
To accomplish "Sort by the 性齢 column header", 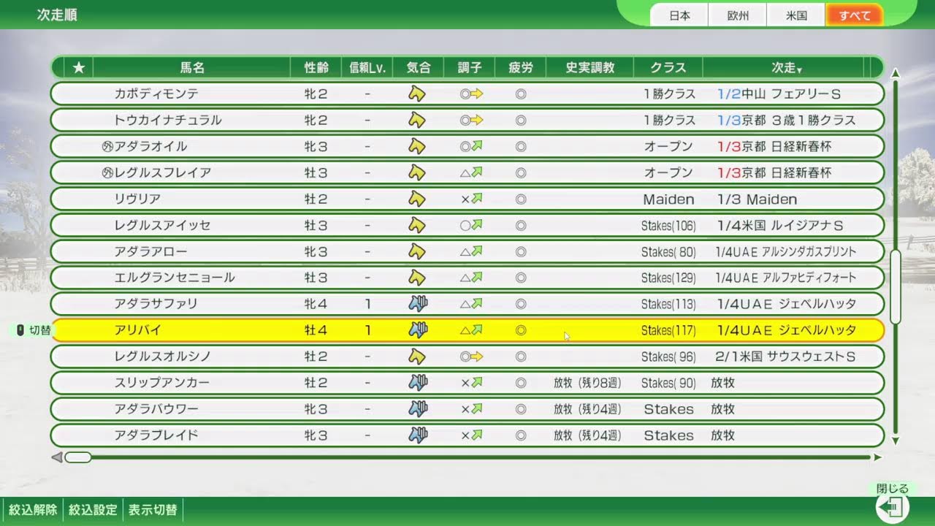I will pyautogui.click(x=316, y=68).
